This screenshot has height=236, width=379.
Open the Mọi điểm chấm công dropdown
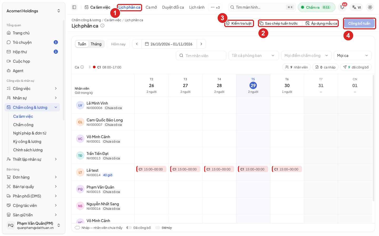(x=306, y=56)
